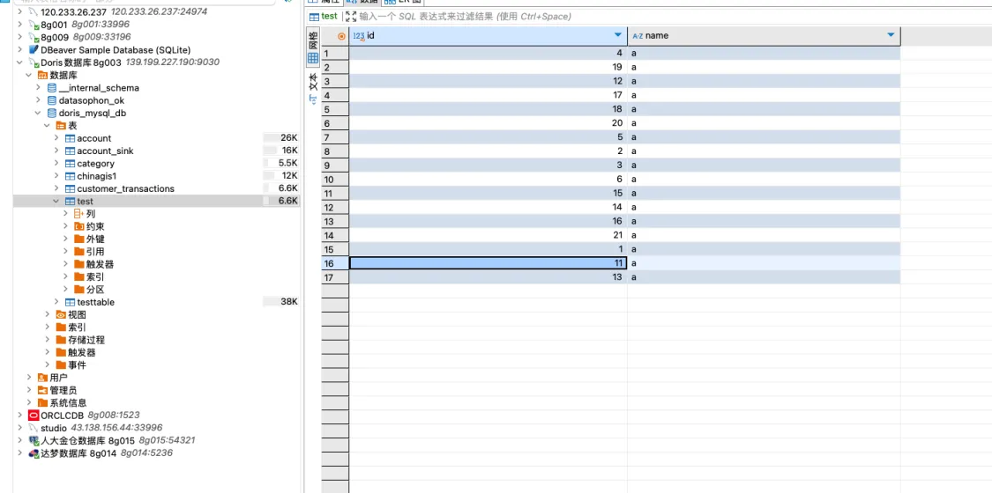Click the record mode icon in grid corner
992x493 pixels.
click(x=342, y=37)
